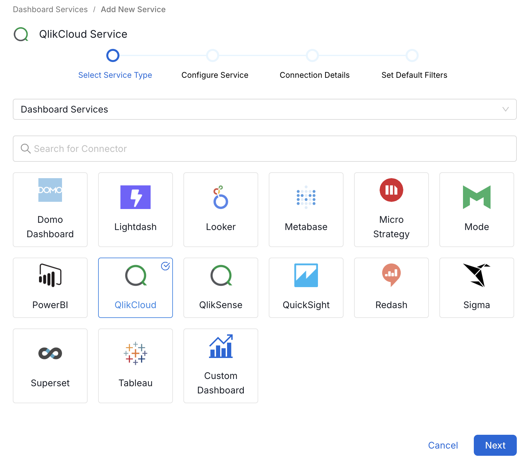This screenshot has height=462, width=525.
Task: Select the Domo Dashboard connector icon
Action: (50, 190)
